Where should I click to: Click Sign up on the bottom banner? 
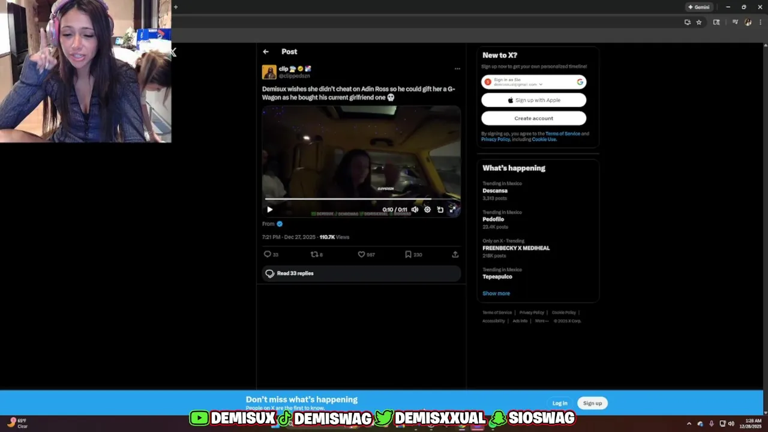click(592, 403)
